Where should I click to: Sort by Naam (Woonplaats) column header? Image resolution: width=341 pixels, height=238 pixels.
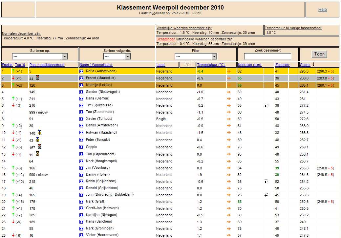pos(96,65)
